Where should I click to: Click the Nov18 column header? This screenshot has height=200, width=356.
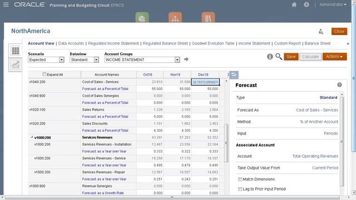click(175, 74)
